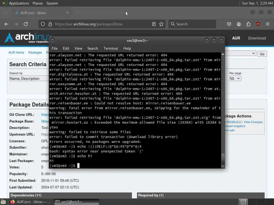Open the workspace switcher in bottom panel
This screenshot has width=274, height=205.
(243, 202)
